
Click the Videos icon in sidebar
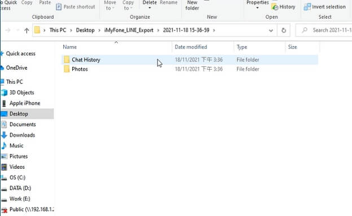(4, 167)
